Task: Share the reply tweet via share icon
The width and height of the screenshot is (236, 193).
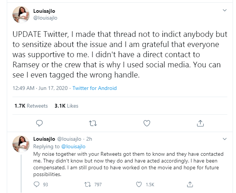Action: pos(190,184)
